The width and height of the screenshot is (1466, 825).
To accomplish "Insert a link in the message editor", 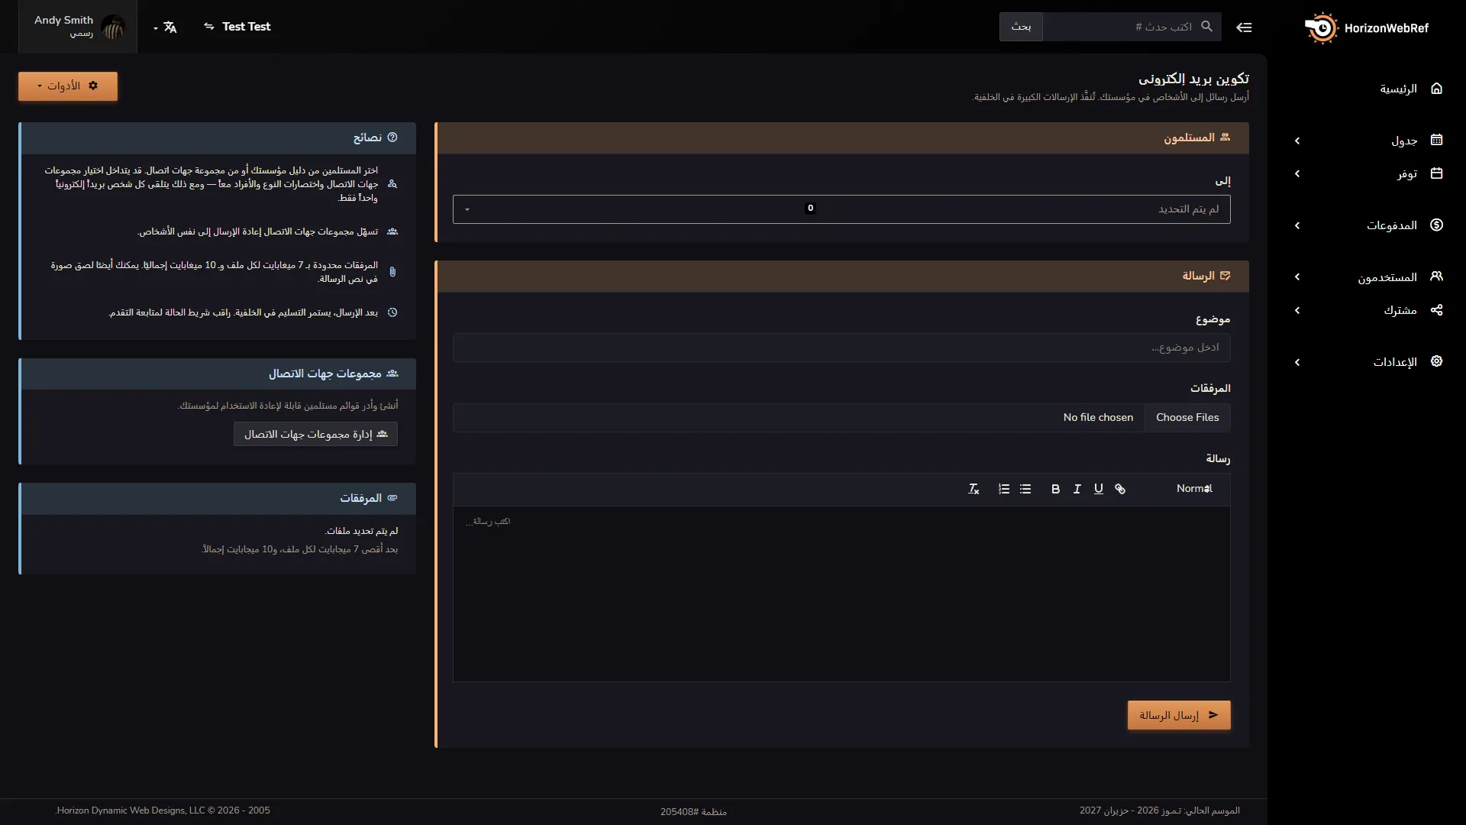I will click(1120, 489).
